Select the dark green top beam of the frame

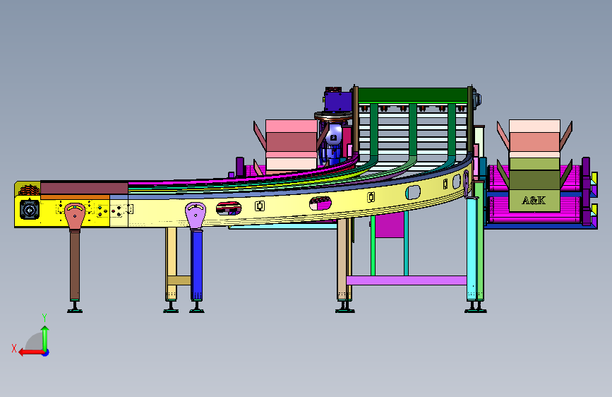(413, 95)
